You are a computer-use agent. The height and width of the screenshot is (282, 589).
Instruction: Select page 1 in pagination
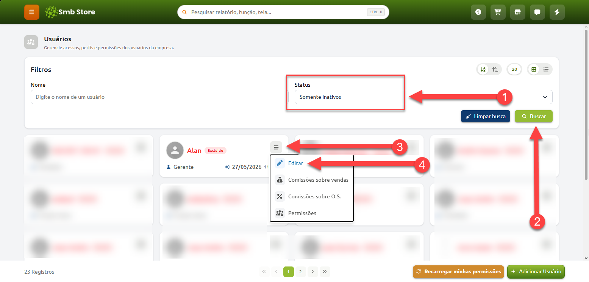(288, 271)
